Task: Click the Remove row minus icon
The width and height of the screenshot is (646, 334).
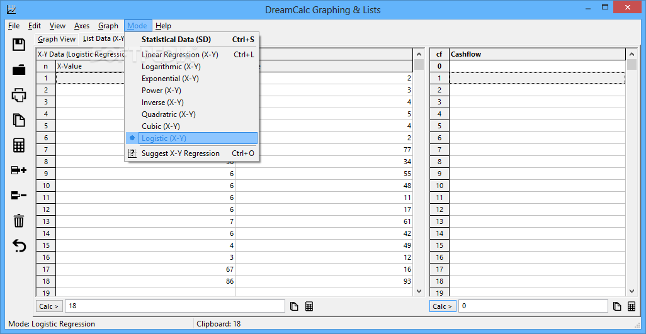Action: pyautogui.click(x=19, y=196)
